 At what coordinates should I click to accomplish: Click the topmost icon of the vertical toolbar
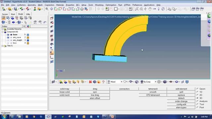[x=52, y=18]
